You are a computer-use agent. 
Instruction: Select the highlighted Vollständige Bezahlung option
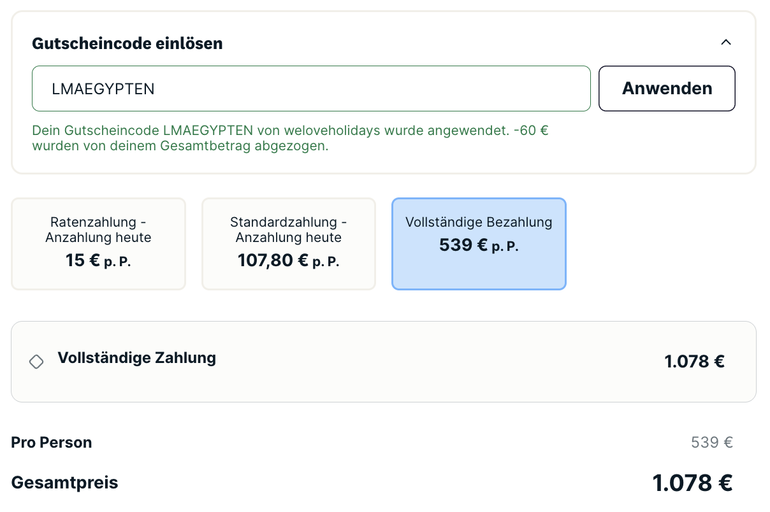479,244
